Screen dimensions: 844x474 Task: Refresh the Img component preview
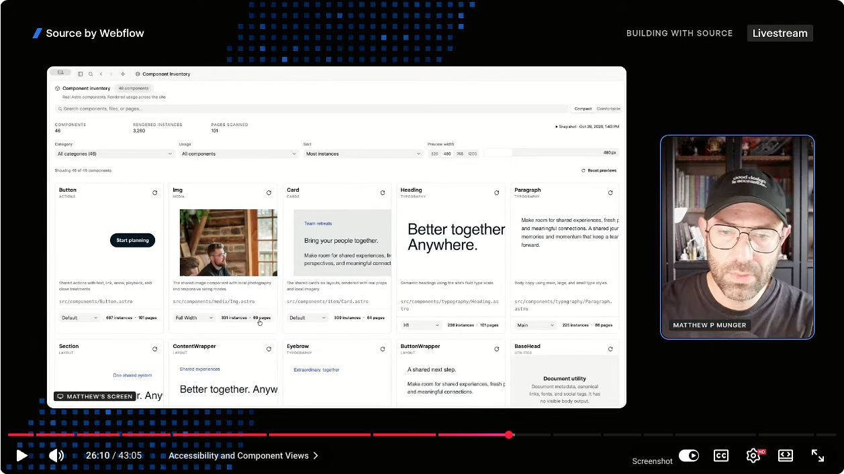click(269, 192)
